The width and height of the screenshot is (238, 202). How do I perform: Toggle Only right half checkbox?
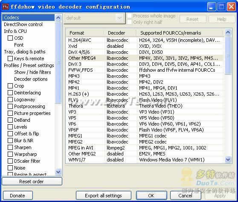click(x=129, y=22)
